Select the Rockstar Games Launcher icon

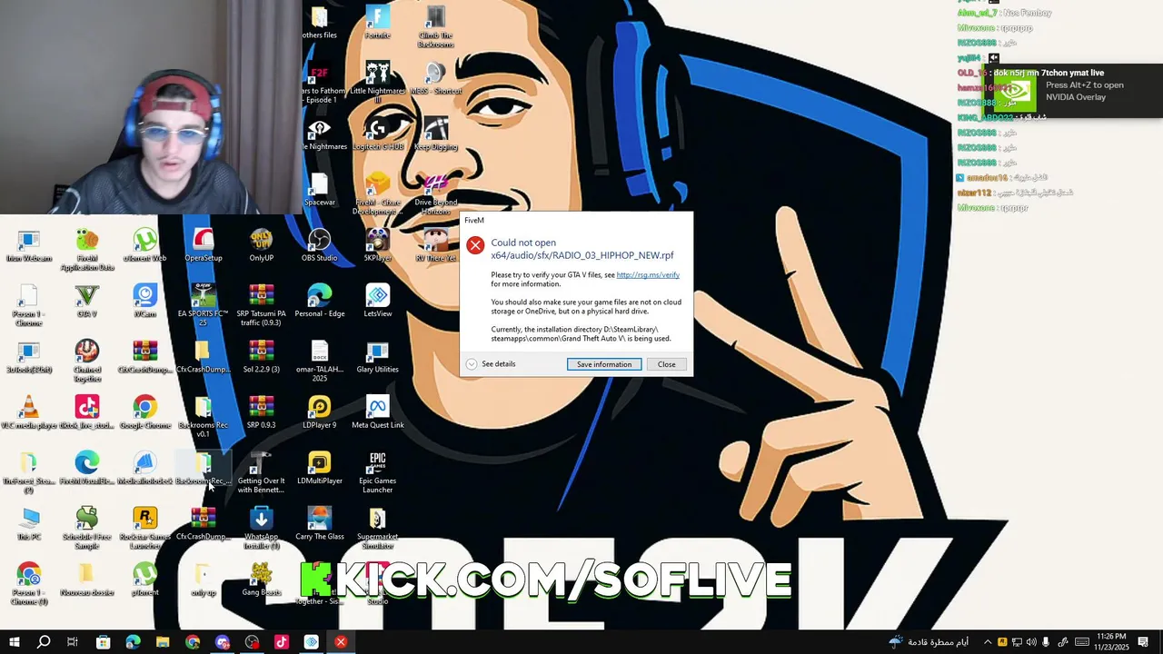pyautogui.click(x=144, y=529)
